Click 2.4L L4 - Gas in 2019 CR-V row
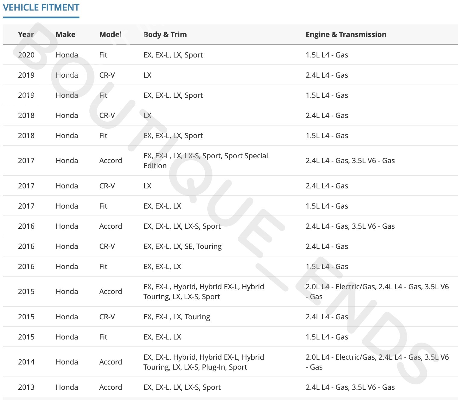The image size is (458, 400). coord(327,75)
